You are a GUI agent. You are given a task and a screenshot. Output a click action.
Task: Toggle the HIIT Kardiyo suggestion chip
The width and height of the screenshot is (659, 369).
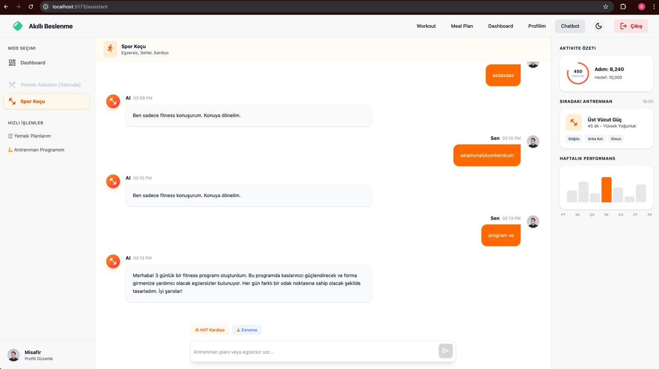pyautogui.click(x=210, y=330)
